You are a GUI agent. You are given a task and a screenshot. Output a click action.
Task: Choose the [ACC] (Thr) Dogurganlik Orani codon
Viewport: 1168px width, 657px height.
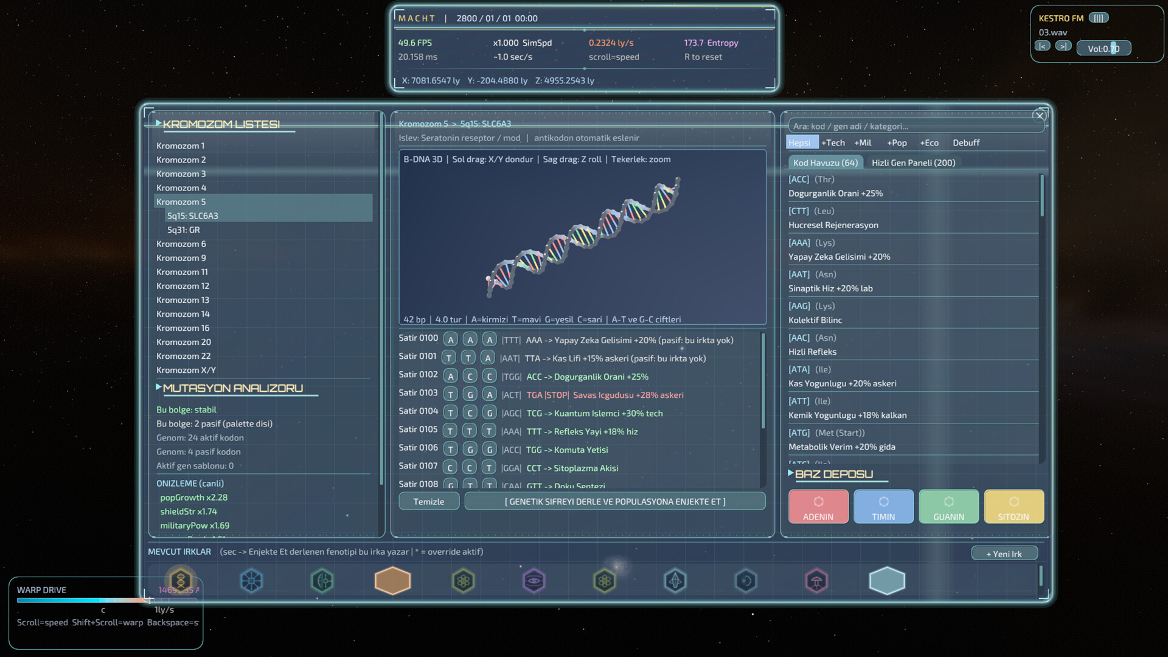pos(913,186)
